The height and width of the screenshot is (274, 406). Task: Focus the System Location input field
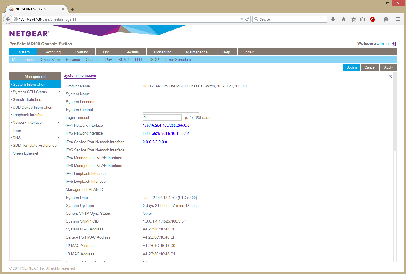coord(171,102)
